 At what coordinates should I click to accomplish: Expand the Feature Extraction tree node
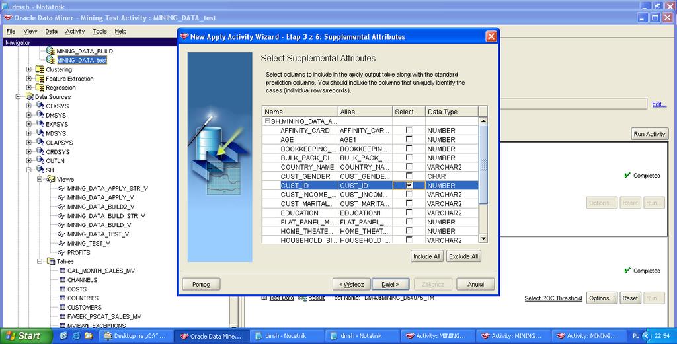pyautogui.click(x=29, y=79)
